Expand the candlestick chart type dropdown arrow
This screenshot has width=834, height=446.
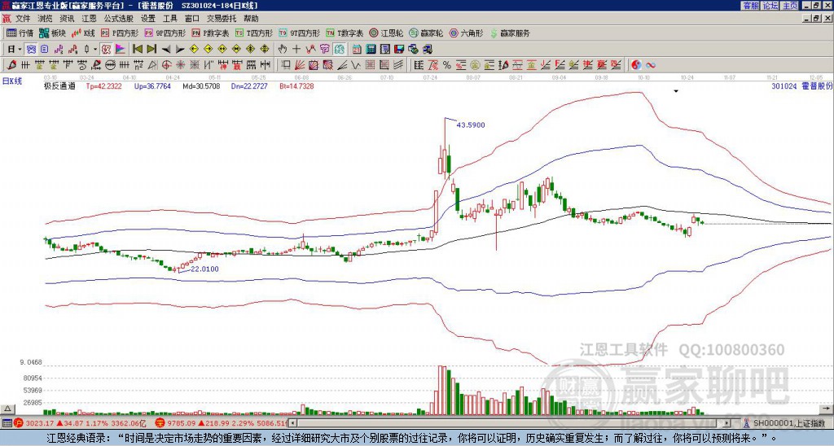(x=95, y=50)
